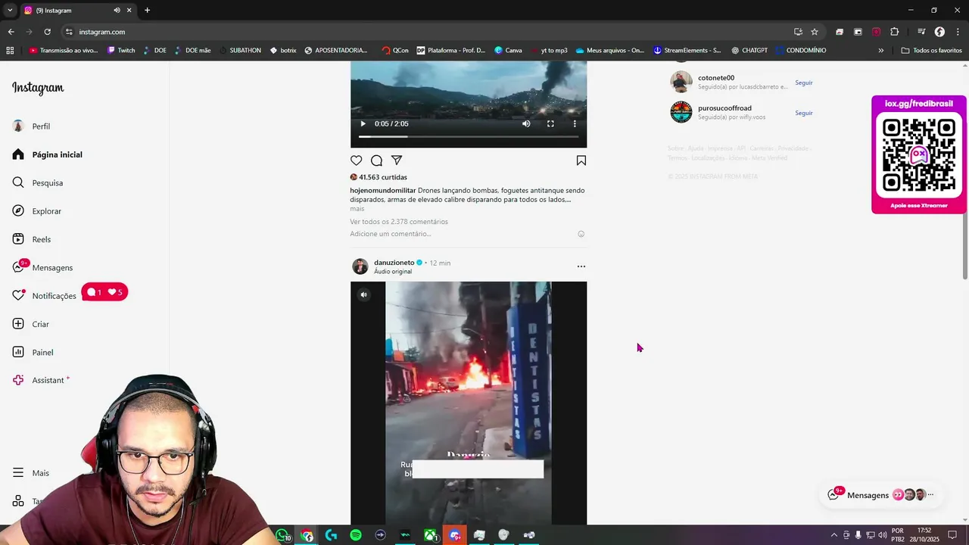
Task: Open Assistant in the sidebar
Action: click(39, 380)
